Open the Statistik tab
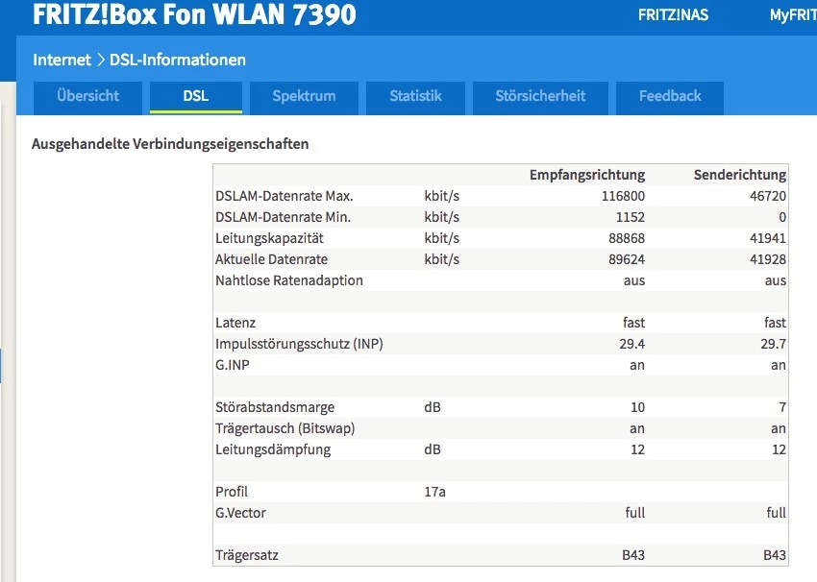817x582 pixels. (x=415, y=97)
